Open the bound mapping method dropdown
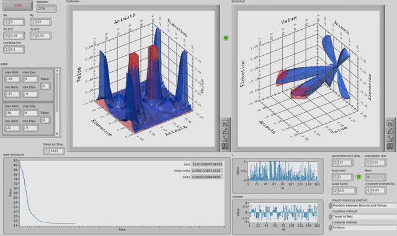Viewport: 397px width, 236px height. [364, 206]
